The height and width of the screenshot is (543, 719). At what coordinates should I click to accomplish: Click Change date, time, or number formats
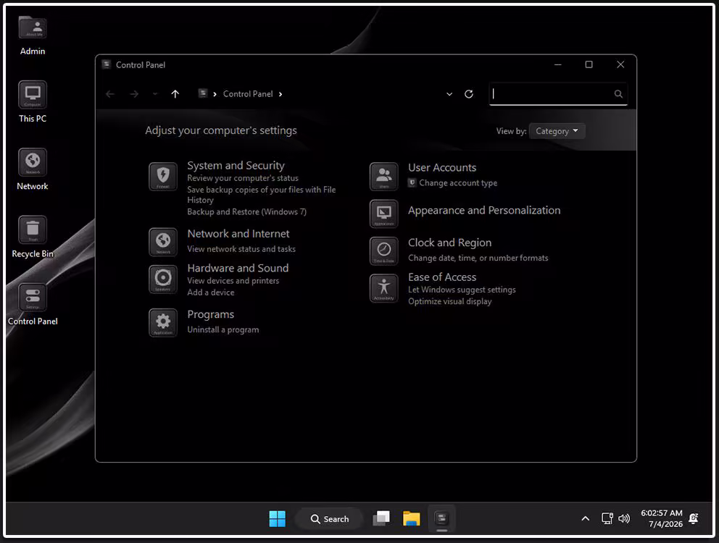click(x=478, y=258)
